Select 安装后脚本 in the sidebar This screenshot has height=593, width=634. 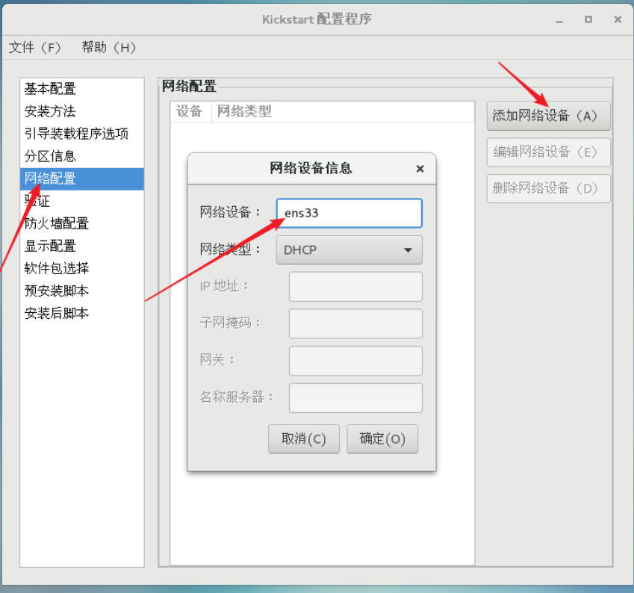82,313
